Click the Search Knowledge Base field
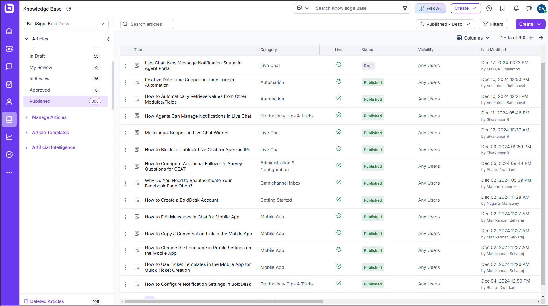Screen dimensions: 548x306 point(356,8)
